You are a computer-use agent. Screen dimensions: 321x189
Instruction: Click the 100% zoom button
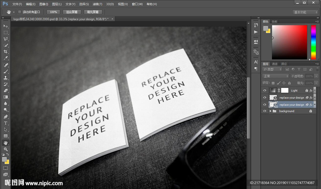click(x=53, y=12)
